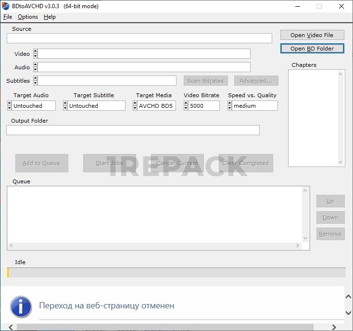
Task: Change Target Audio spinner from Untouched
Action: point(10,106)
